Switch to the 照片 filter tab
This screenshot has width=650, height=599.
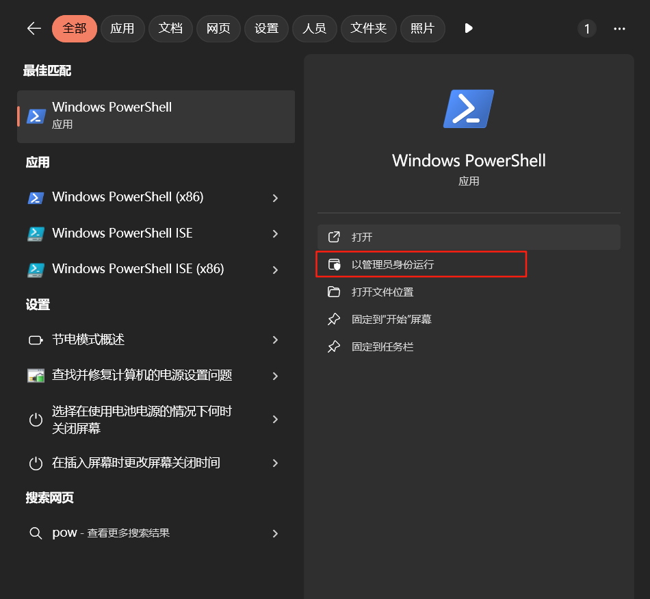[x=422, y=29]
